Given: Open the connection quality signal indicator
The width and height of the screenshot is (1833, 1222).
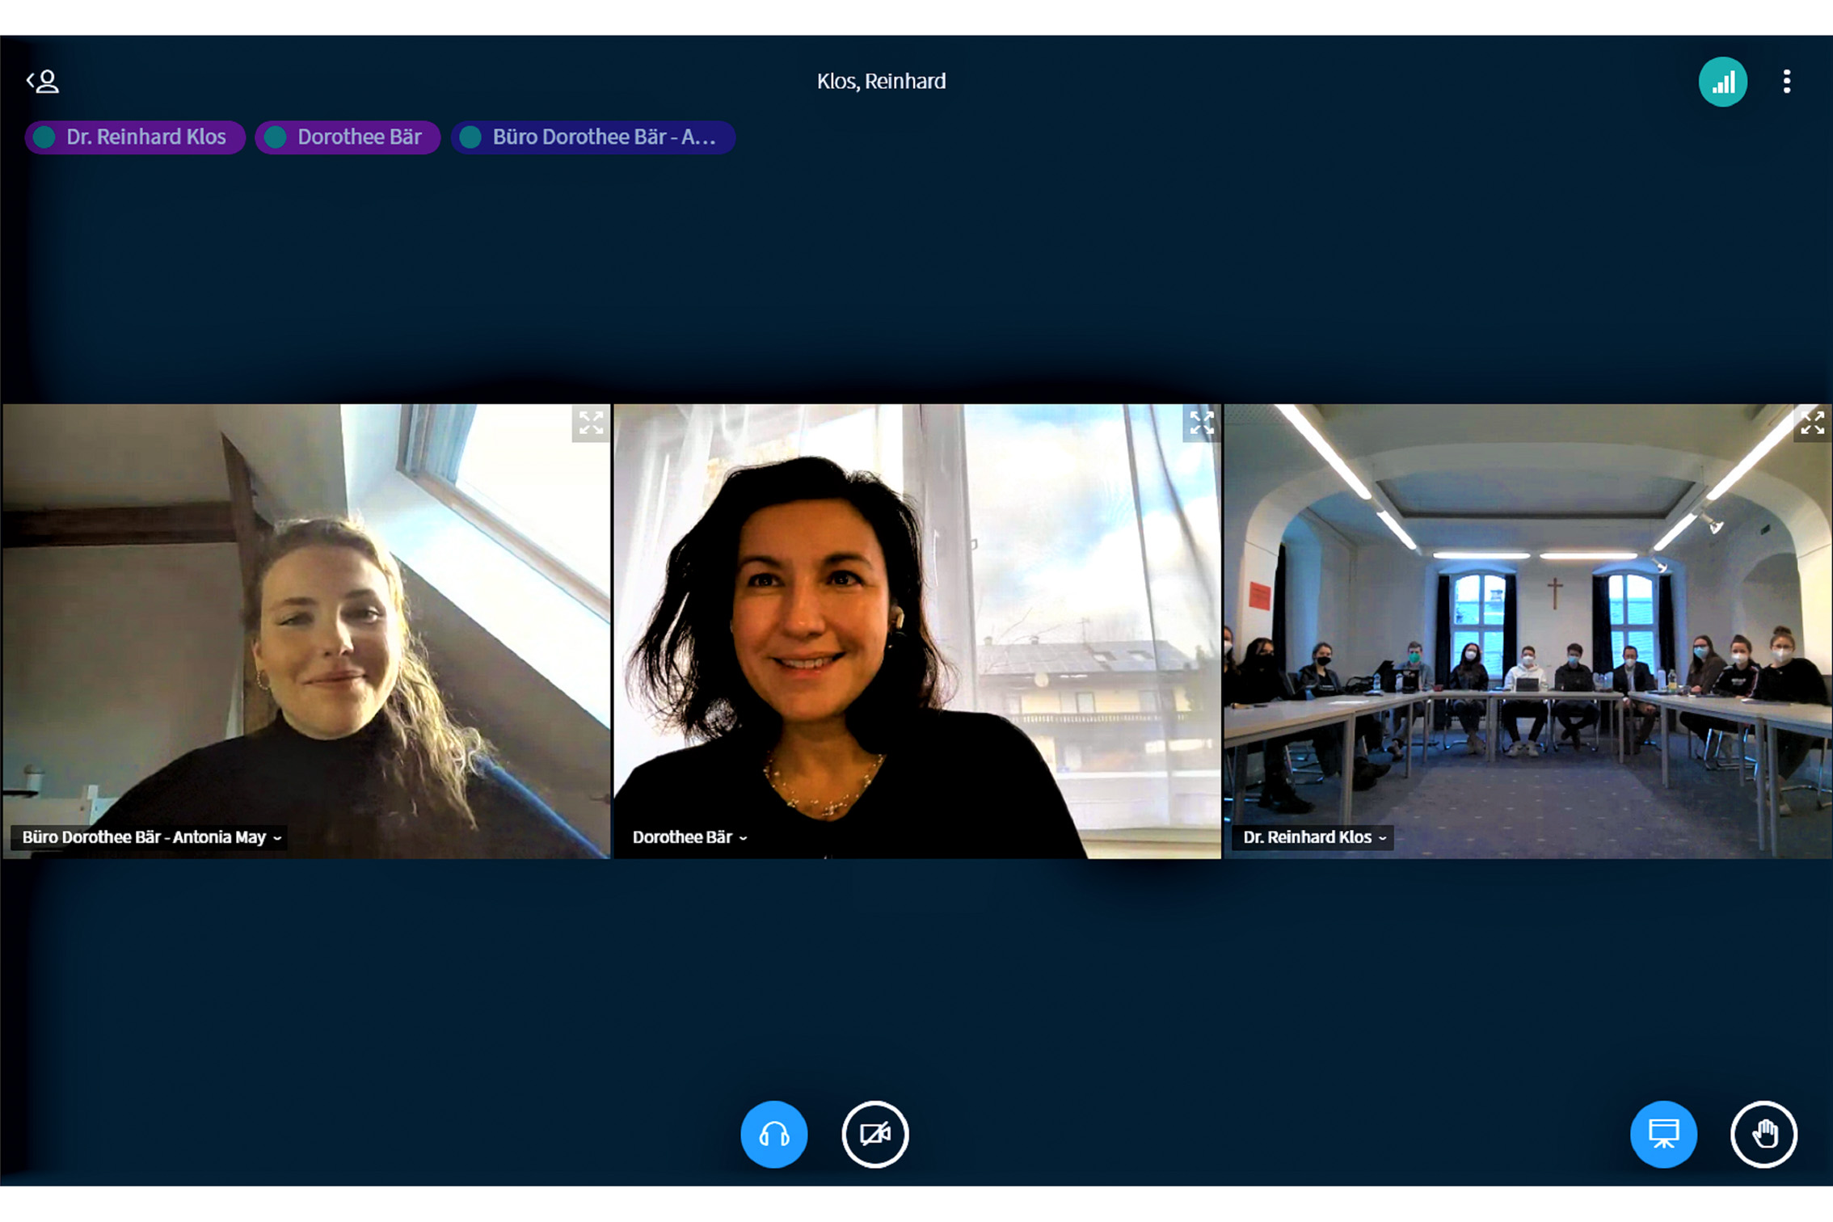Looking at the screenshot, I should tap(1722, 82).
